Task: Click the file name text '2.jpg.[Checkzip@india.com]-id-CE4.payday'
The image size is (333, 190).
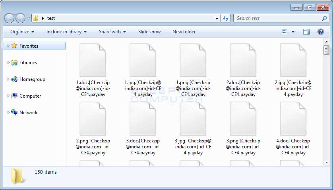Action: point(293,88)
